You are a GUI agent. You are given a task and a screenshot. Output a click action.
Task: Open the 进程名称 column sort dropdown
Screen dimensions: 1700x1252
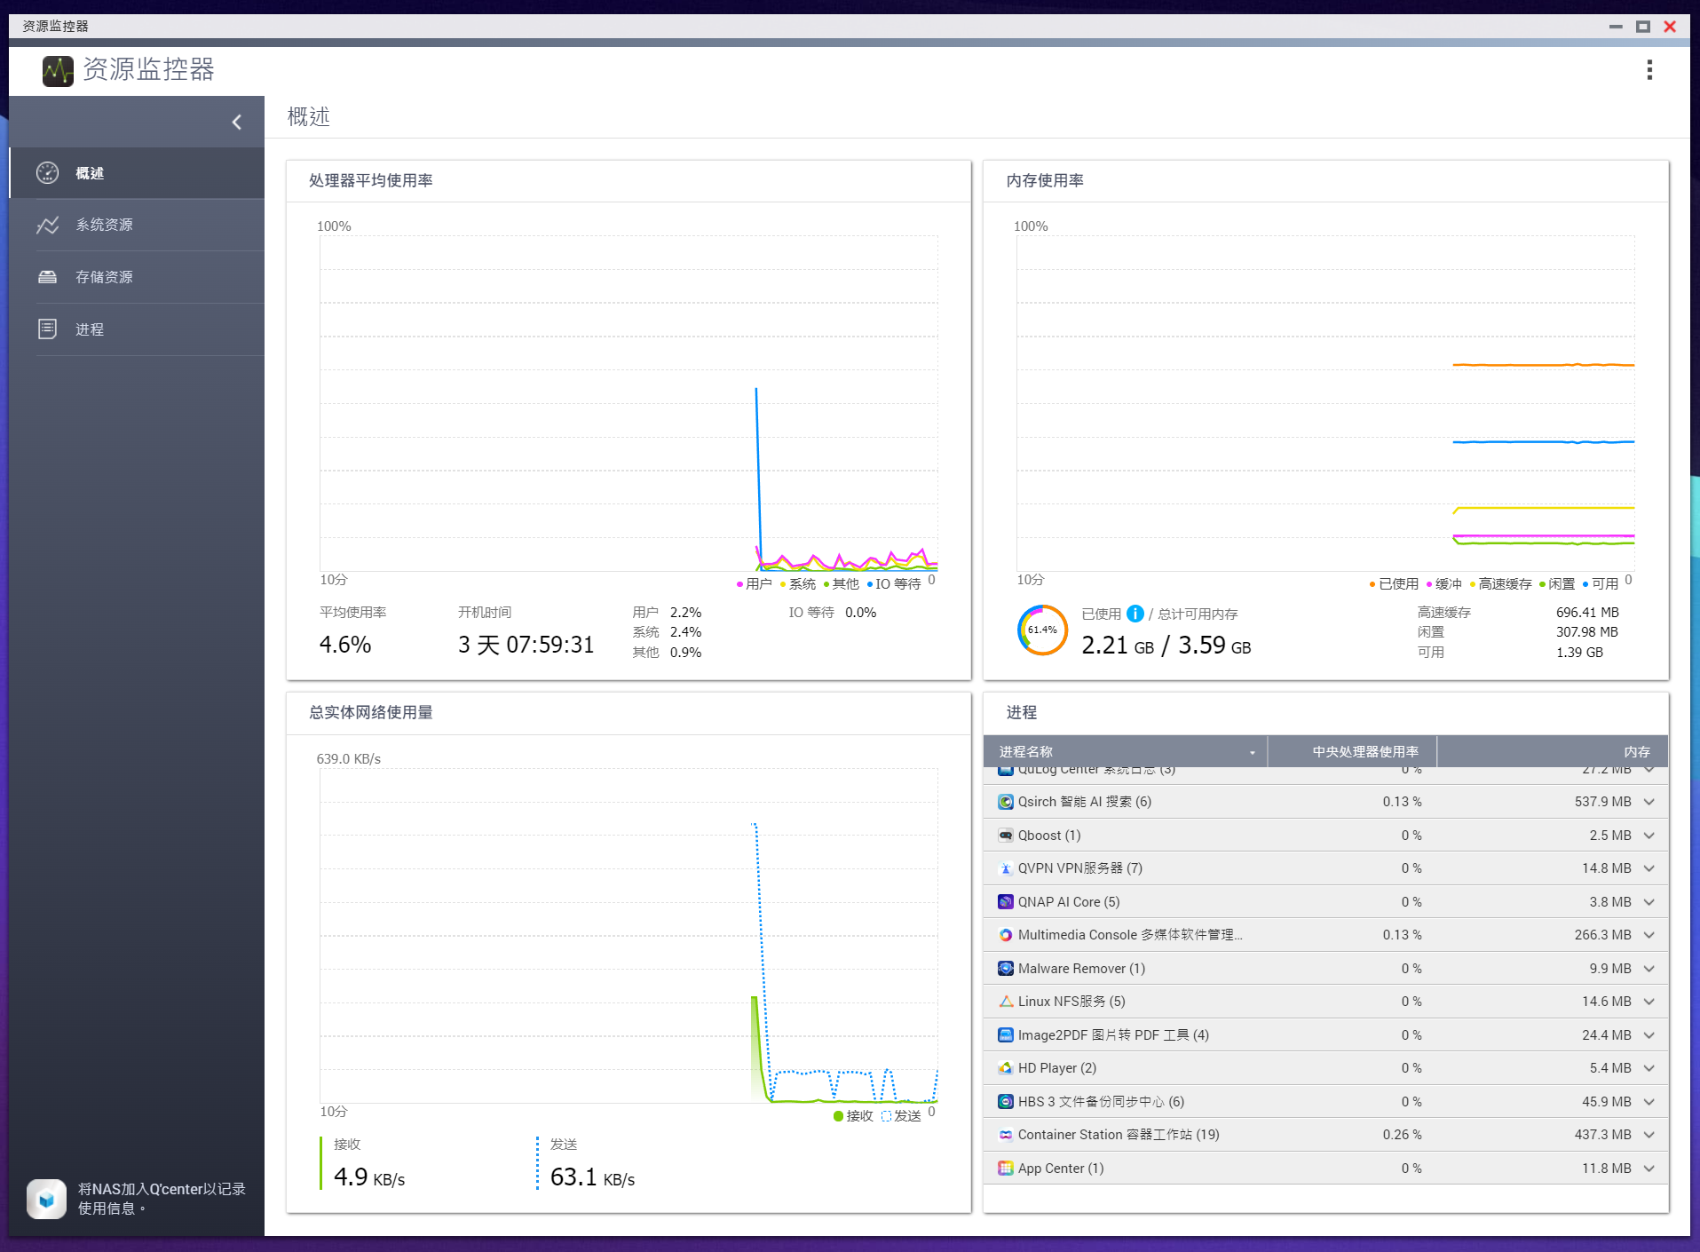1253,753
